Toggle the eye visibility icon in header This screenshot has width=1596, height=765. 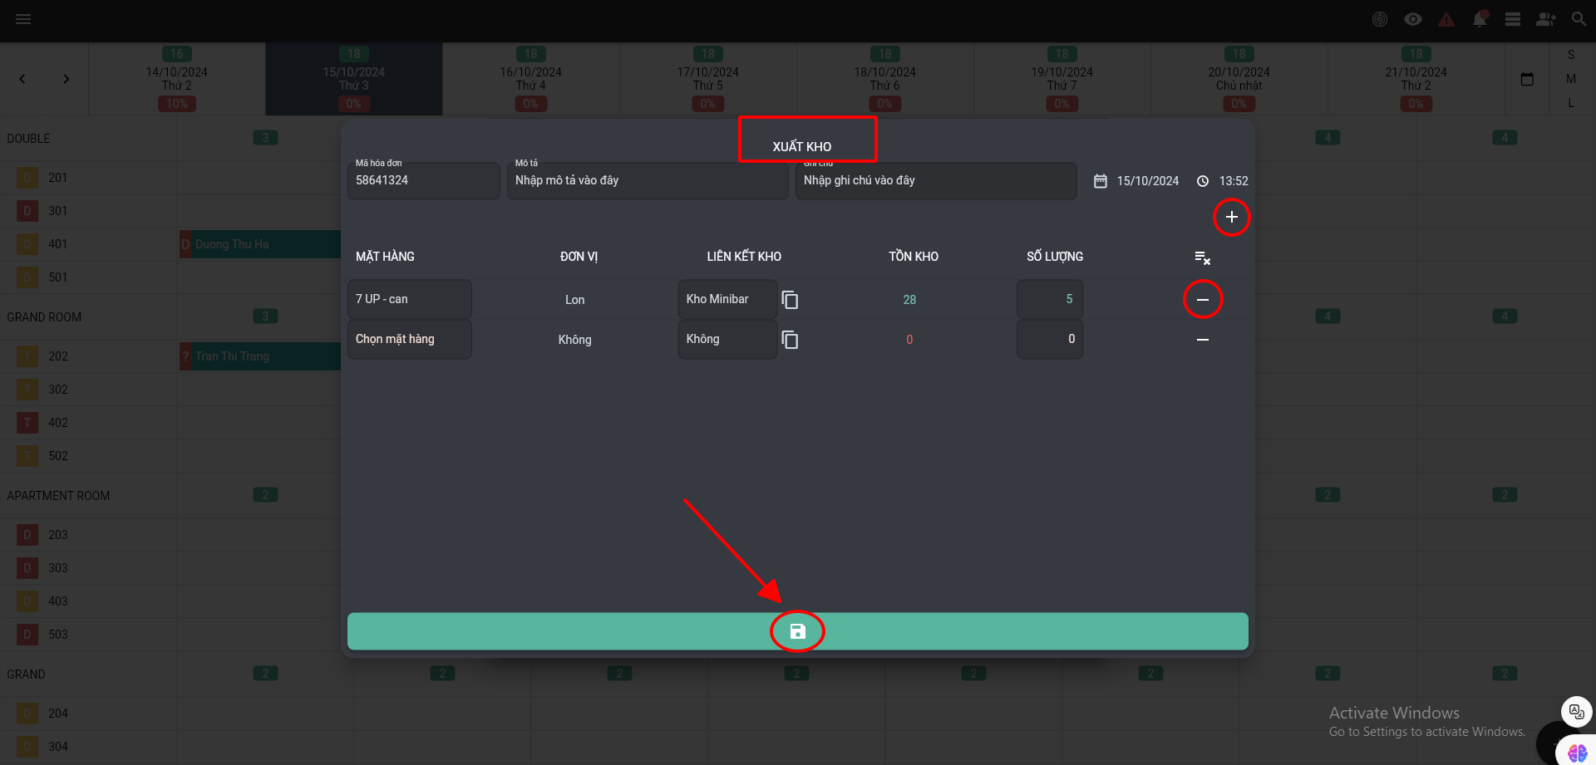(x=1413, y=19)
